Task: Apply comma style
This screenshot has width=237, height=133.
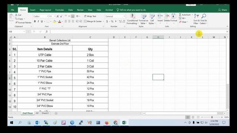Action: click(116, 21)
